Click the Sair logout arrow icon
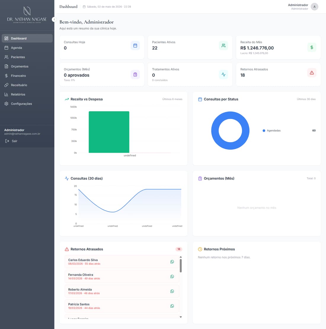This screenshot has height=329, width=326. (x=7, y=141)
